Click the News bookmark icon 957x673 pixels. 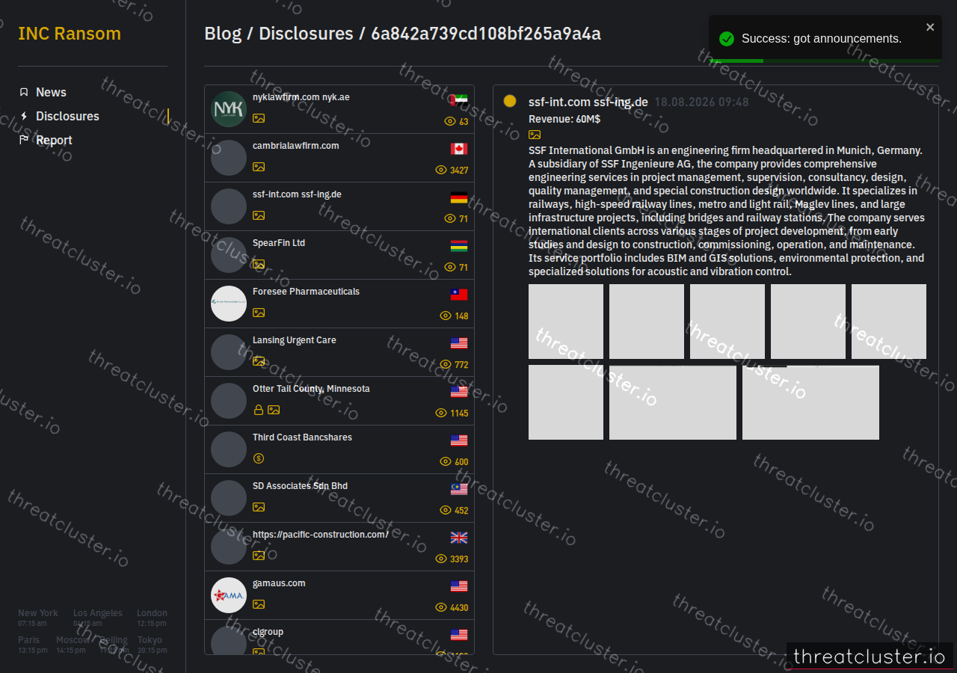click(x=24, y=92)
